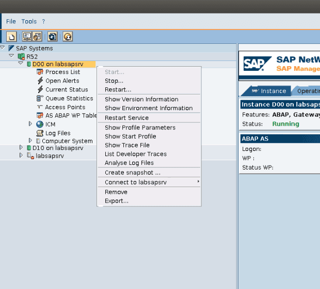Expand the ICM node
Screen dimensions: 320x289
[x=30, y=124]
